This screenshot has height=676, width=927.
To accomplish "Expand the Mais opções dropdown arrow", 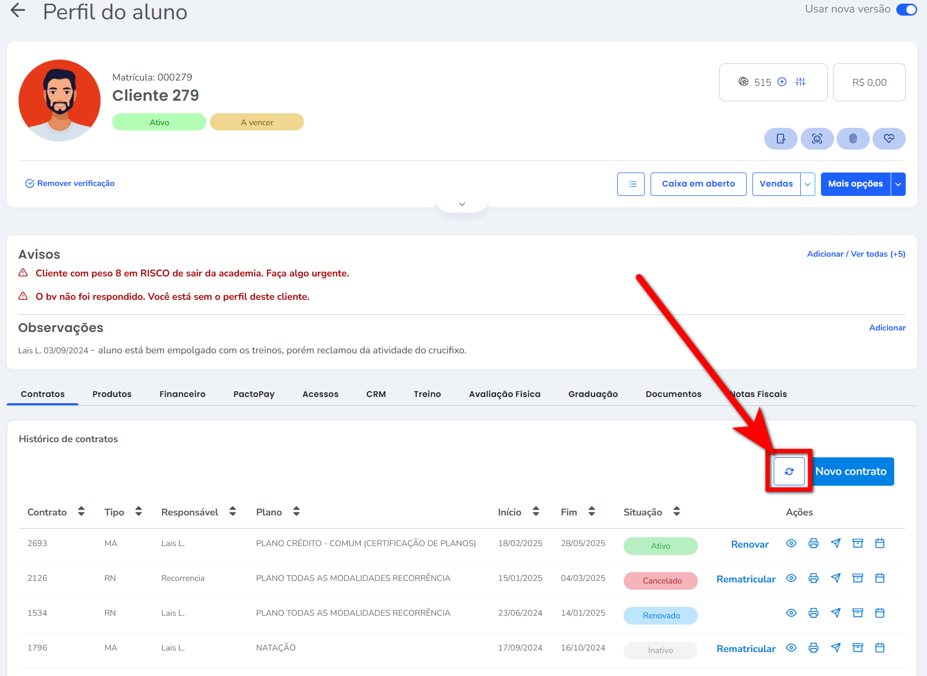I will [x=898, y=184].
